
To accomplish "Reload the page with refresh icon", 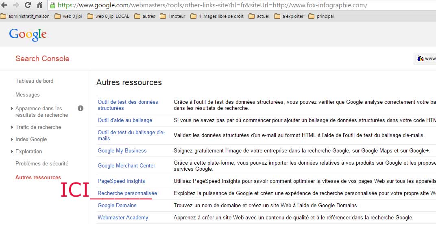I will coord(28,5).
